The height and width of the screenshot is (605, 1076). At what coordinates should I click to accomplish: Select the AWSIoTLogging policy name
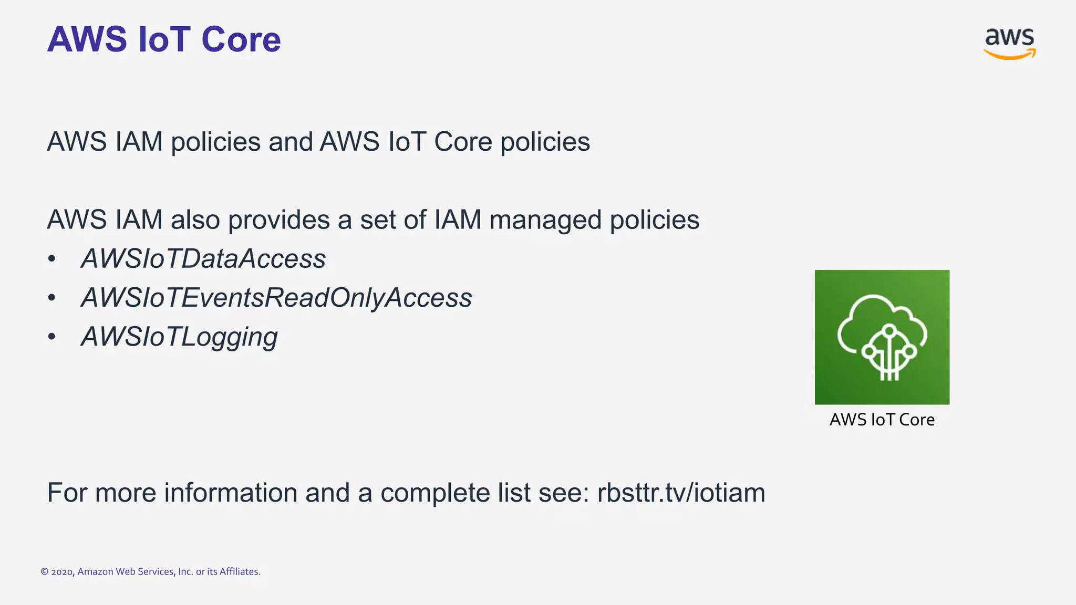179,337
